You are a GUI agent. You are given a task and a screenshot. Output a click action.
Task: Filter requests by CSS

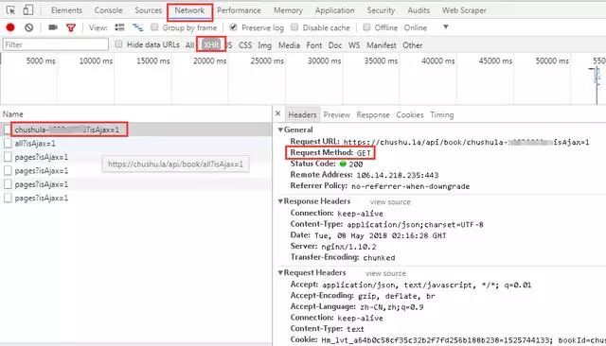pos(245,45)
